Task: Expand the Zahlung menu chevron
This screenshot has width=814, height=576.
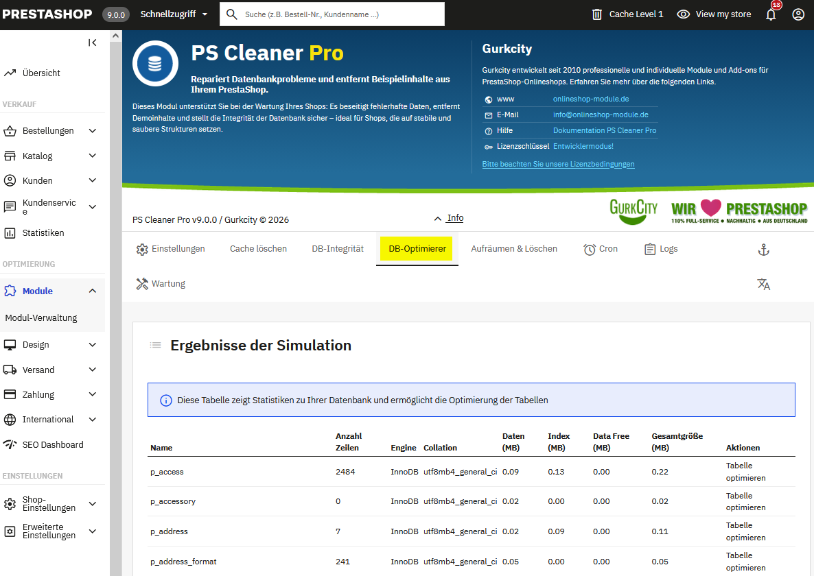Action: click(93, 394)
